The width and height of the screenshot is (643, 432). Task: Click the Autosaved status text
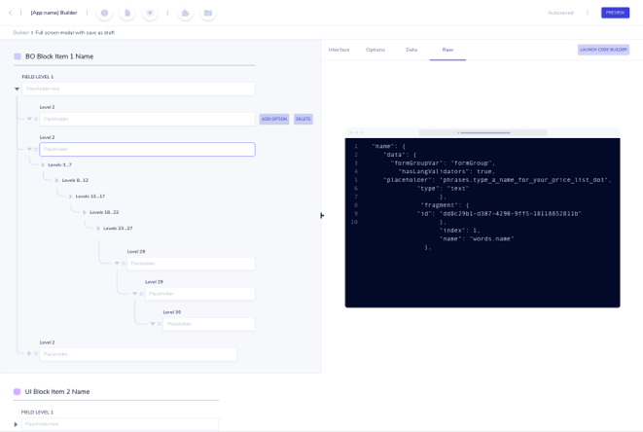click(560, 13)
